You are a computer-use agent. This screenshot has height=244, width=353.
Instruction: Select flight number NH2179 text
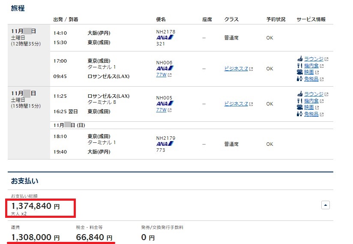166,138
